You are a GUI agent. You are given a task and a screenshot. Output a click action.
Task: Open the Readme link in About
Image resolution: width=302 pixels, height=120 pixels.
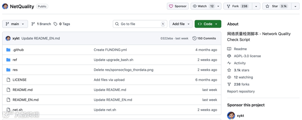click(x=240, y=49)
